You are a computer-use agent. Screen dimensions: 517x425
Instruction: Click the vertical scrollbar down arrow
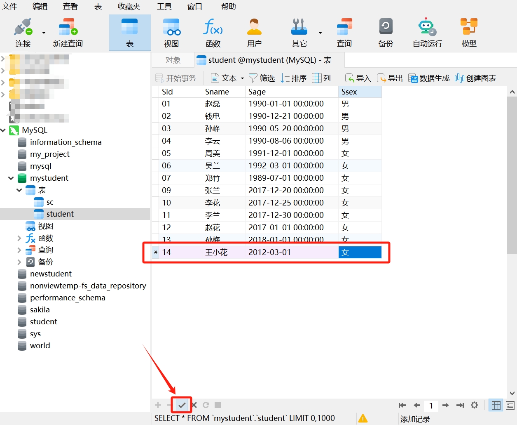512,393
